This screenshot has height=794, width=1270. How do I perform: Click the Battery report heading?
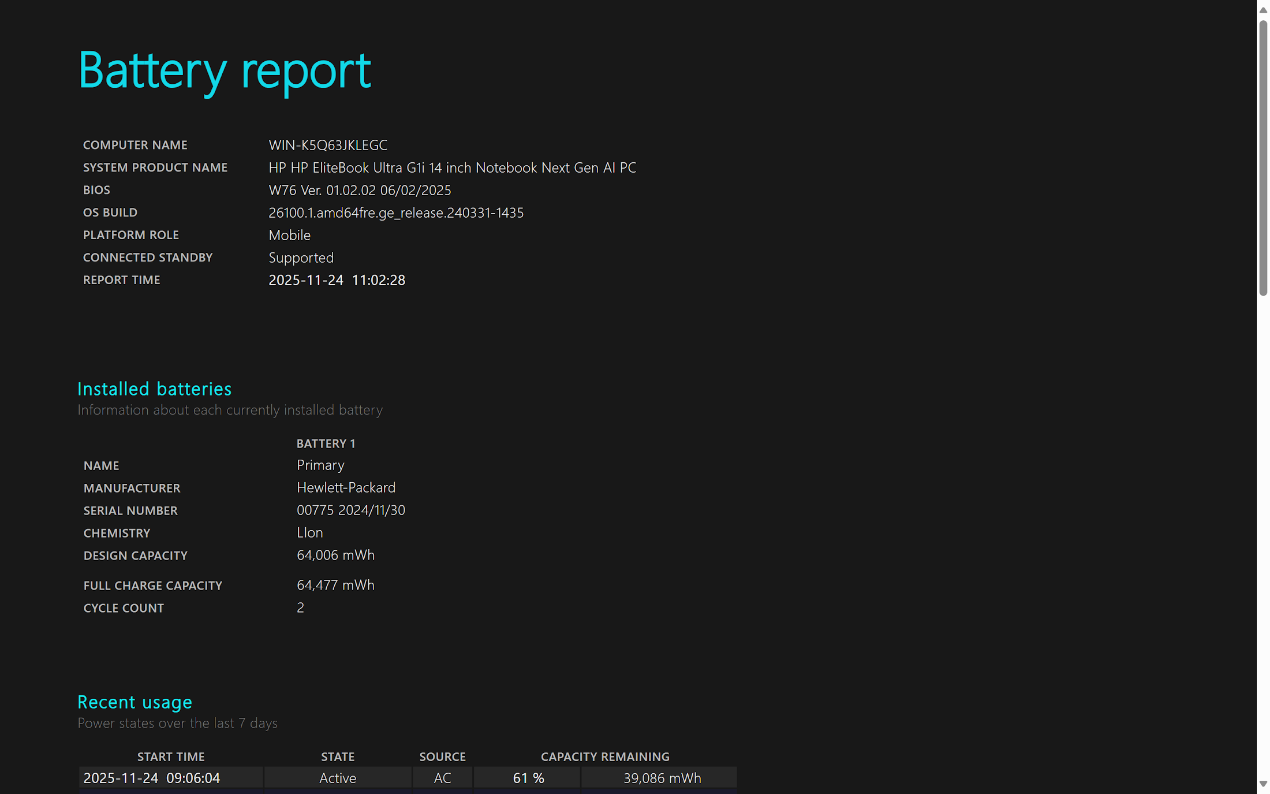(225, 70)
